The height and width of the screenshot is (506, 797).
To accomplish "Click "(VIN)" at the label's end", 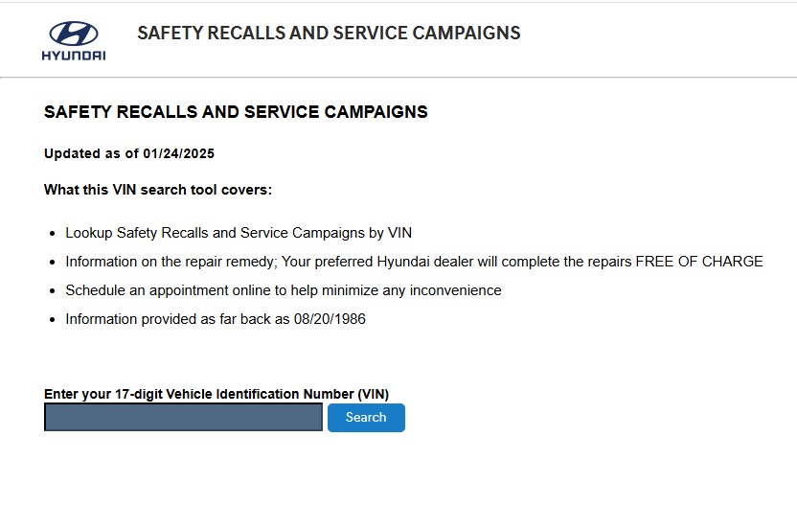I will click(373, 394).
